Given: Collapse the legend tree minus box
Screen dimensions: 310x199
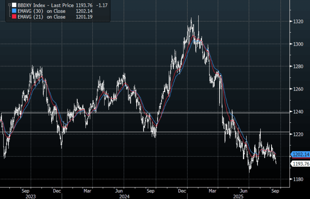Looking at the screenshot, I should coord(10,5).
